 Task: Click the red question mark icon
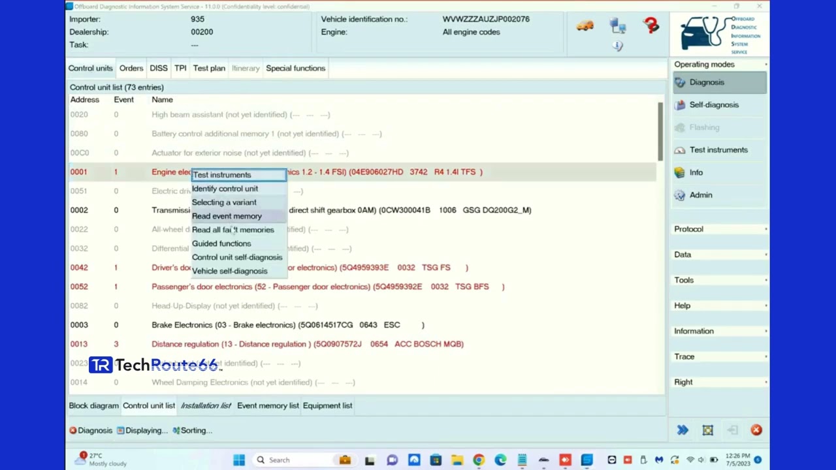[651, 25]
